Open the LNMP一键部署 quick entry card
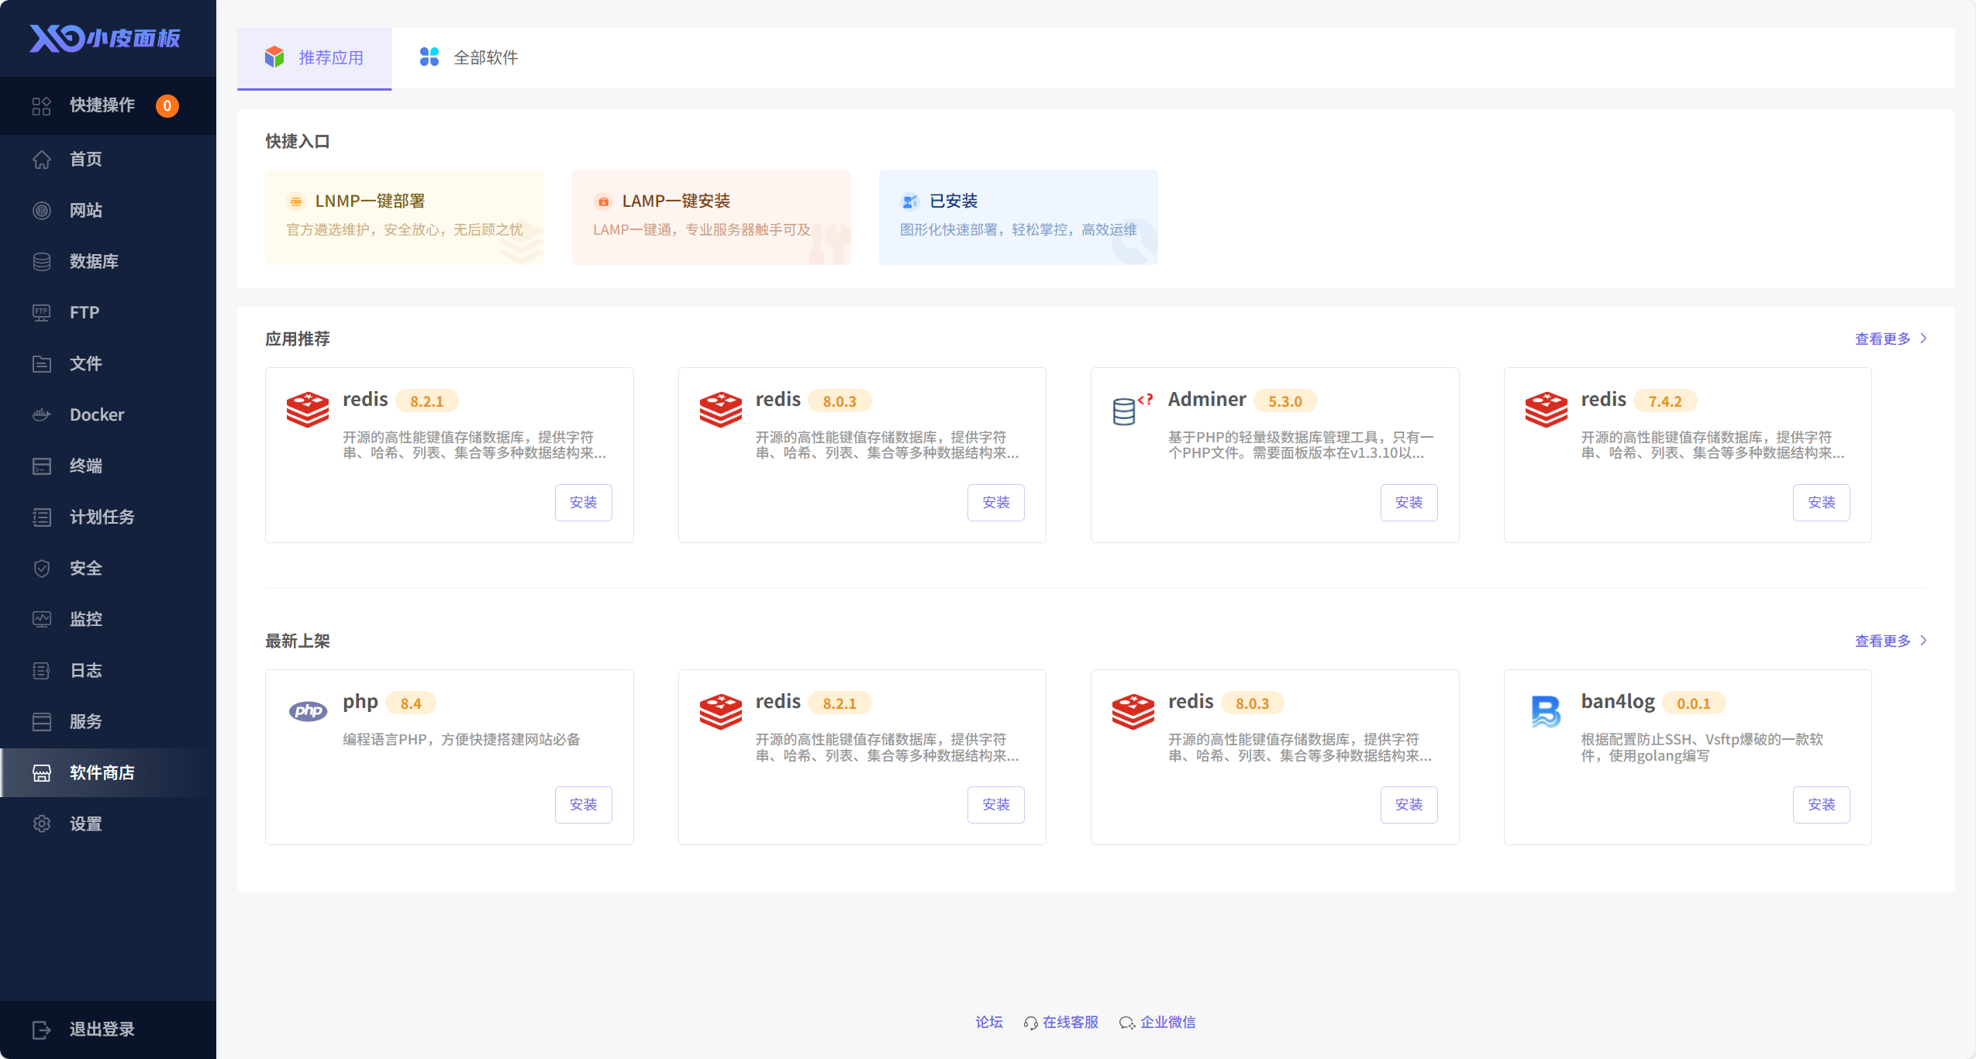The width and height of the screenshot is (1976, 1059). (x=404, y=217)
